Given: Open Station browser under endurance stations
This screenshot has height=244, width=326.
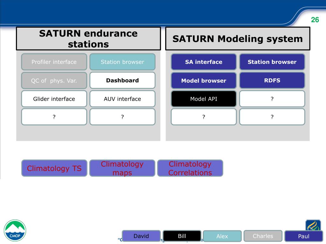Looking at the screenshot, I should [x=123, y=62].
